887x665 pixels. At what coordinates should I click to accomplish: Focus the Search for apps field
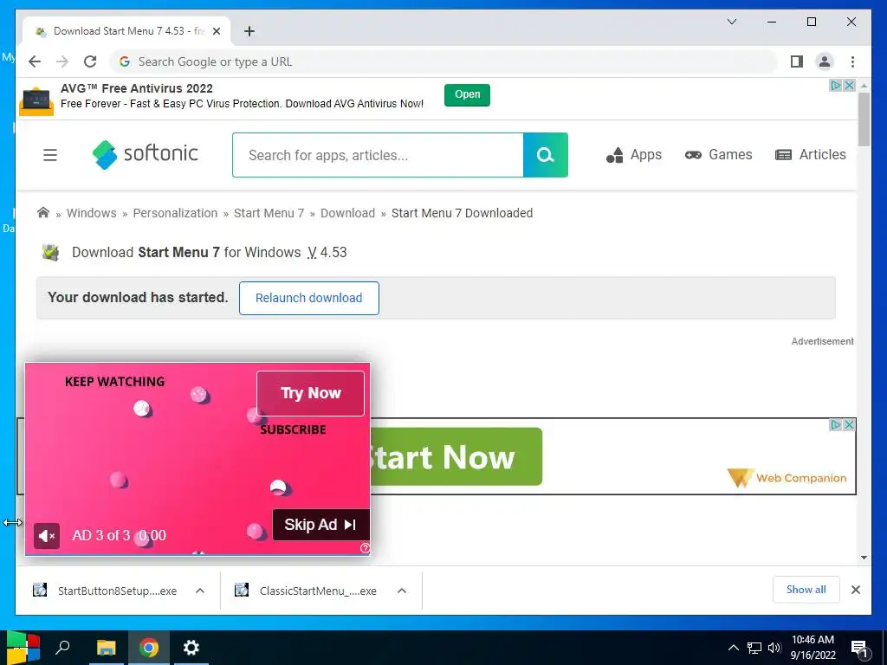click(378, 155)
